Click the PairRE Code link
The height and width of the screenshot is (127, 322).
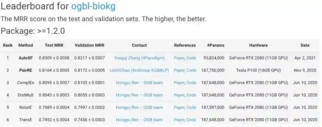[191, 71]
